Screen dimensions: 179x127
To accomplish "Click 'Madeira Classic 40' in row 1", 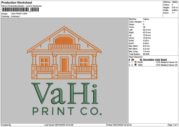I will pos(169,62).
